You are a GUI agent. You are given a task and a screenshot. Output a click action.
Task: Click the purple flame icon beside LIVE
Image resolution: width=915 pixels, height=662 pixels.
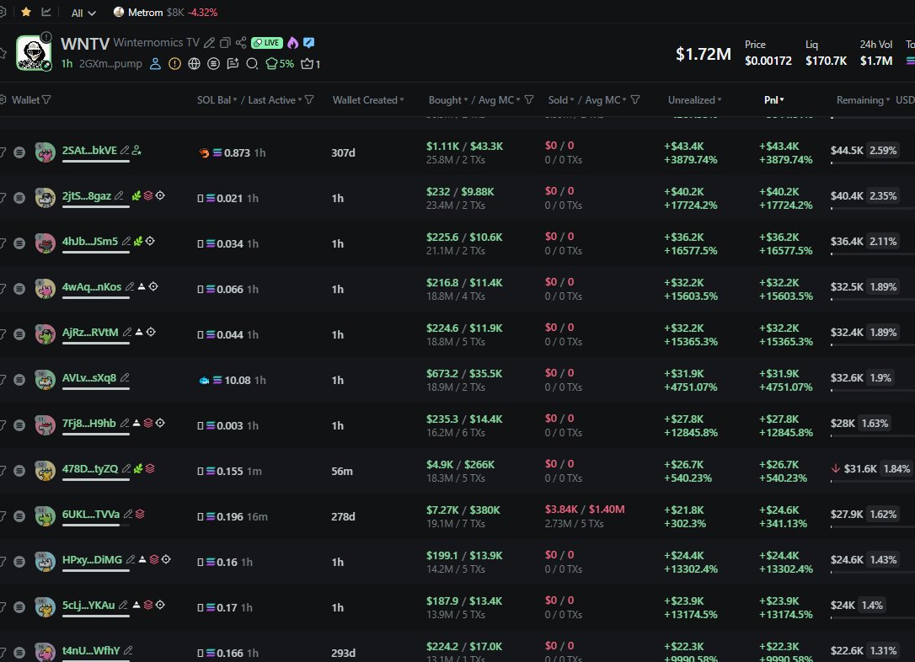coord(292,43)
